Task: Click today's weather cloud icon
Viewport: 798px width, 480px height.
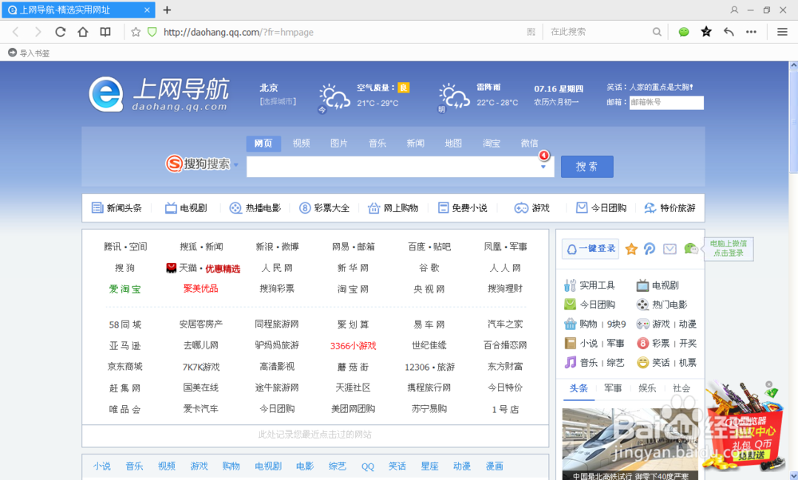Action: pyautogui.click(x=334, y=96)
